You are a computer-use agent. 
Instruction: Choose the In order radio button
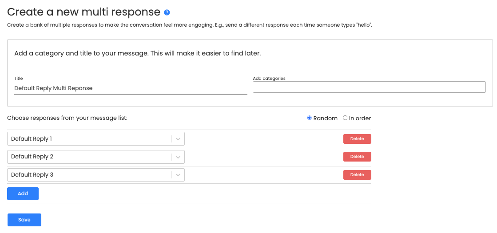point(345,118)
